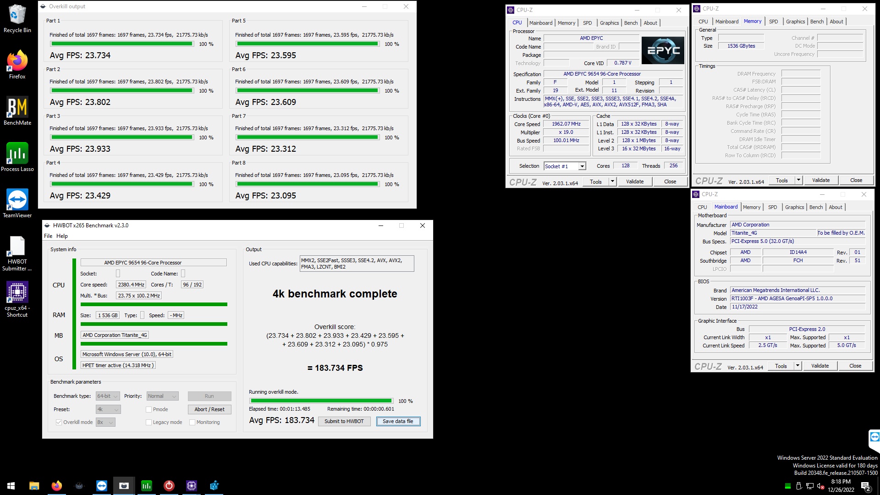
Task: Click the Microsoft Windows Server OS field
Action: click(127, 354)
